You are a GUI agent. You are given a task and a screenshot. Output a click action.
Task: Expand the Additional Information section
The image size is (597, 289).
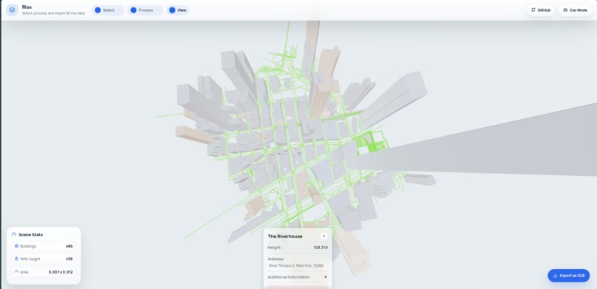pos(297,277)
